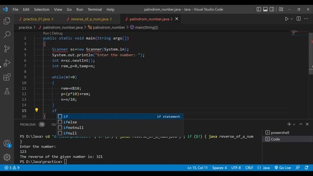
Task: Toggle the bottom panel layout icon
Action: 265,9
